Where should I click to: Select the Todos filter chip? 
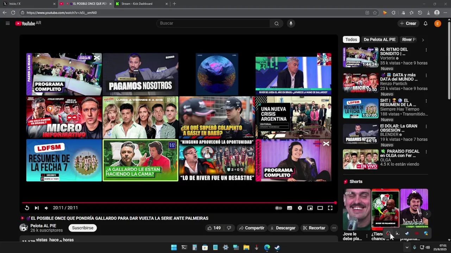click(x=351, y=39)
